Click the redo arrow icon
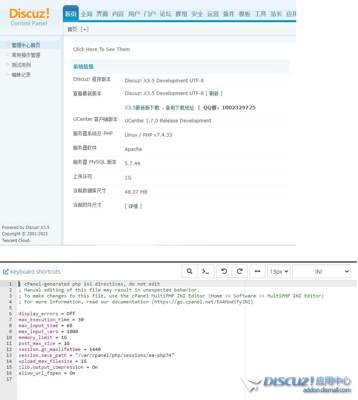The height and width of the screenshot is (400, 358). (x=240, y=272)
